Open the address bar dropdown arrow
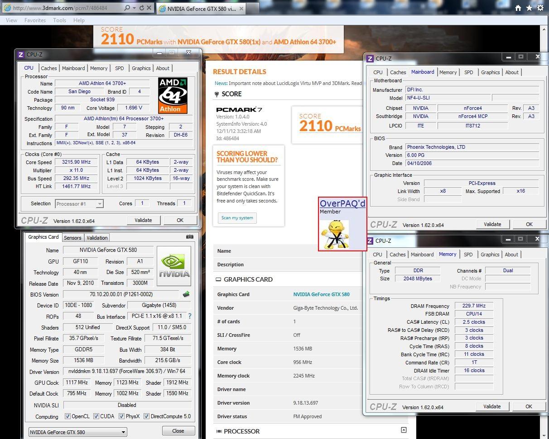 pyautogui.click(x=134, y=8)
